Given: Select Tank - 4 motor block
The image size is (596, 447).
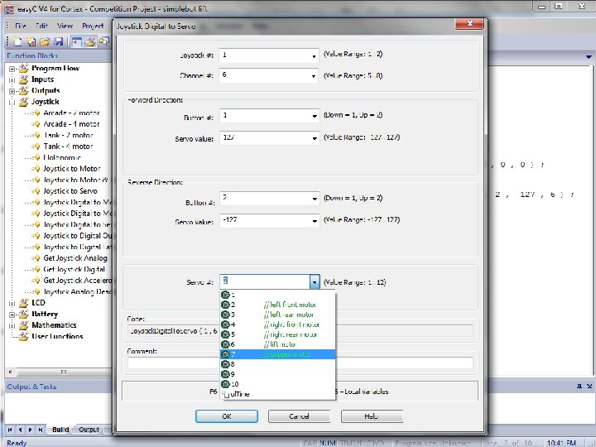Looking at the screenshot, I should [68, 147].
